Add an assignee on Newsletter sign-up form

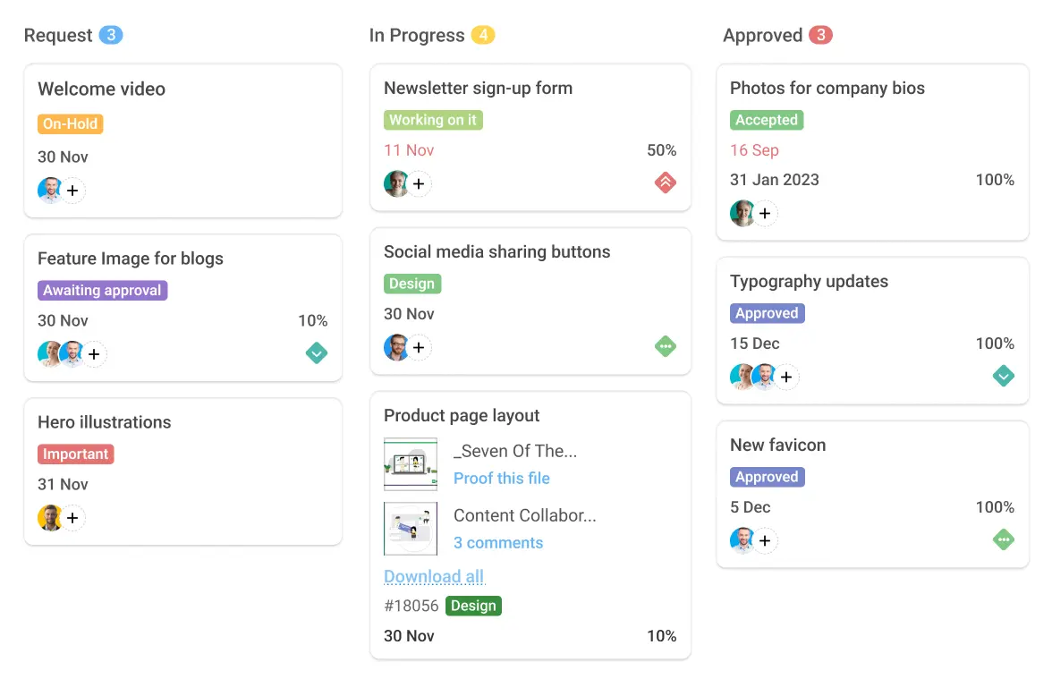(419, 183)
